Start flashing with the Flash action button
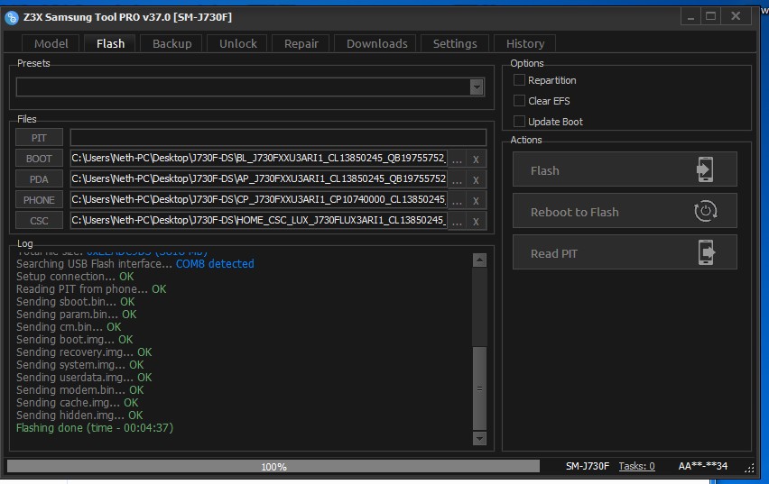The width and height of the screenshot is (769, 484). pos(625,169)
